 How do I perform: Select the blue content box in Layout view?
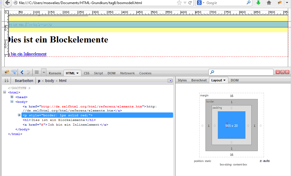(x=231, y=125)
